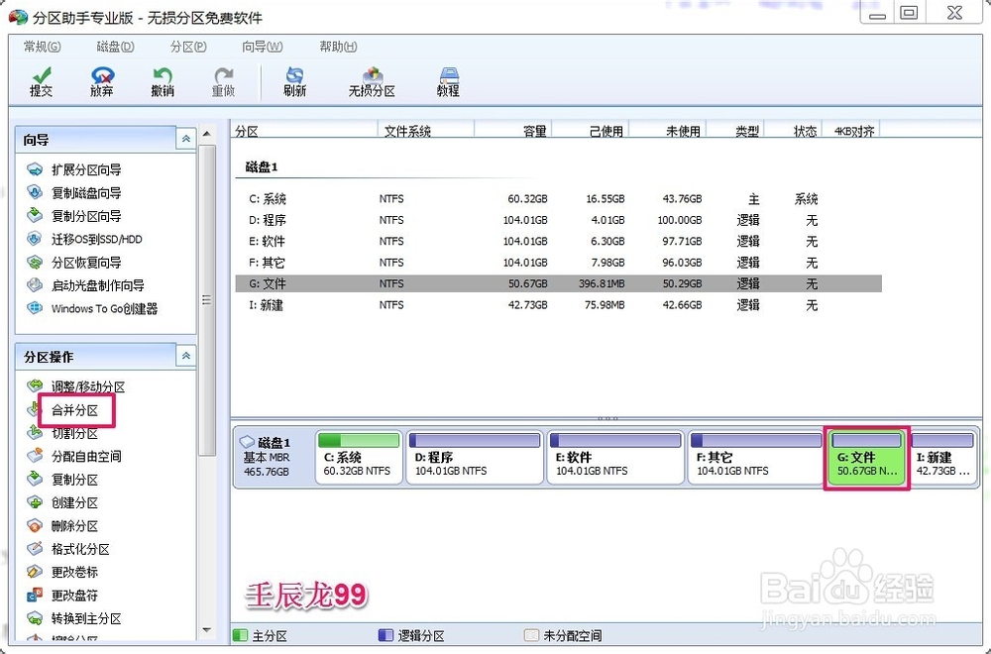
Task: Click the 磁盘1 group header in list
Action: pyautogui.click(x=262, y=166)
